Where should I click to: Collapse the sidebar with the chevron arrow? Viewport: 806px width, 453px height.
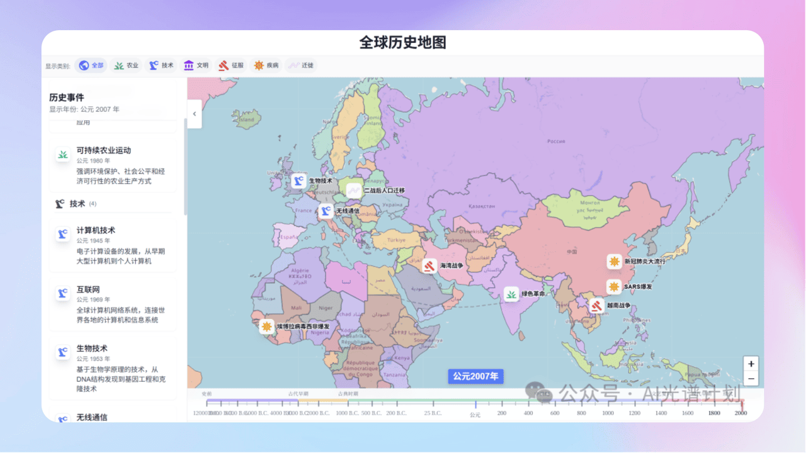(x=194, y=114)
